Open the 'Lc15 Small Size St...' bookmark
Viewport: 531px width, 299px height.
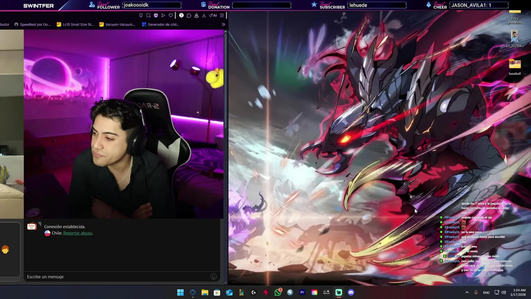click(75, 25)
